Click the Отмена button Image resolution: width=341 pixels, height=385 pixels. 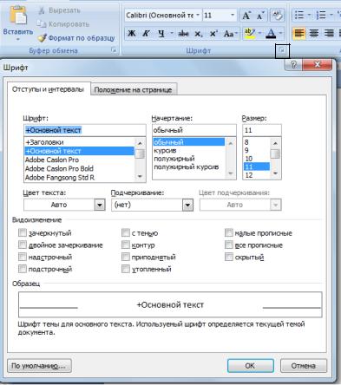coord(304,366)
